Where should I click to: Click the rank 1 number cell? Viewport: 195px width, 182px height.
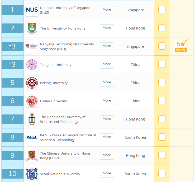(x=12, y=10)
